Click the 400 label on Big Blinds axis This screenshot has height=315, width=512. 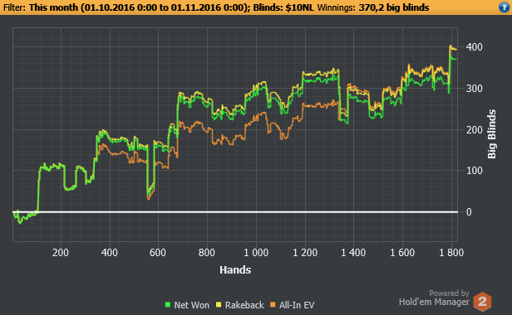pos(474,47)
